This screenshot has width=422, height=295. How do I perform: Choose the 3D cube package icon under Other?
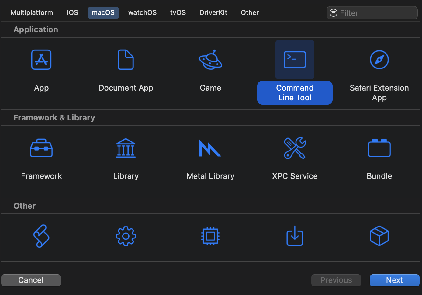click(379, 236)
